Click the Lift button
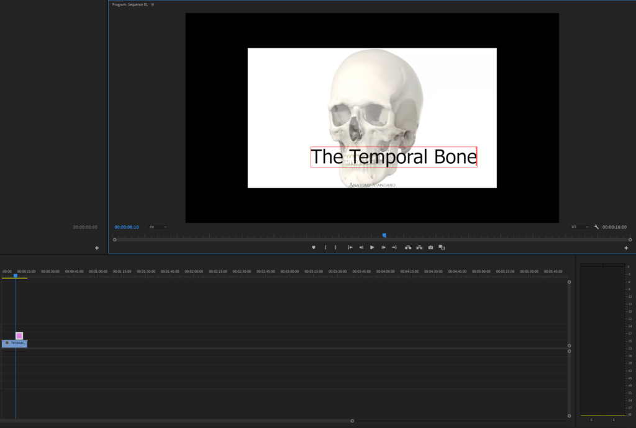The width and height of the screenshot is (636, 428). [x=408, y=247]
